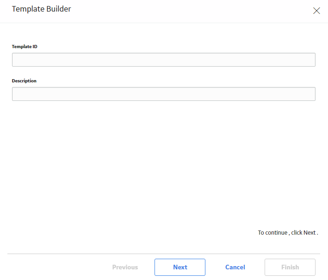Go to the Next wizard step
Screen dimensions: 328x280
[180, 267]
